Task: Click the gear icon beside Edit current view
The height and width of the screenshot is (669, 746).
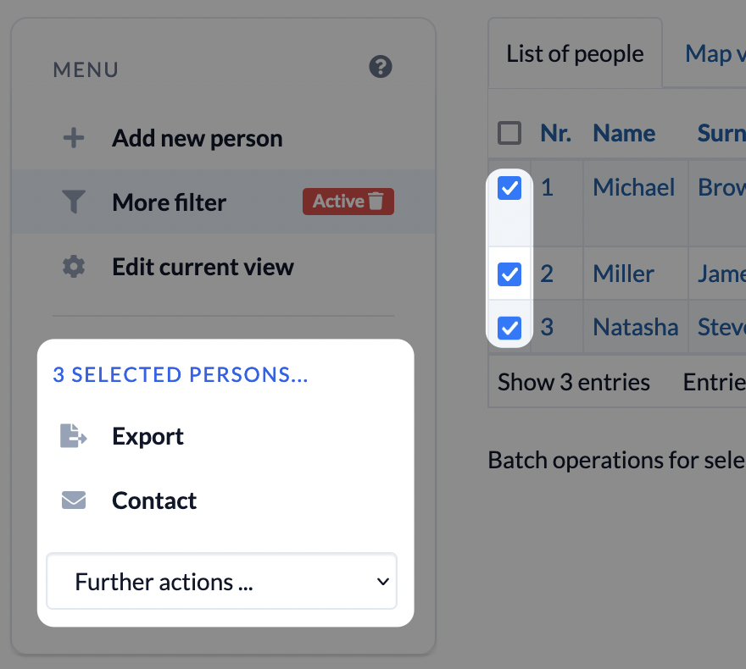Action: click(x=74, y=267)
